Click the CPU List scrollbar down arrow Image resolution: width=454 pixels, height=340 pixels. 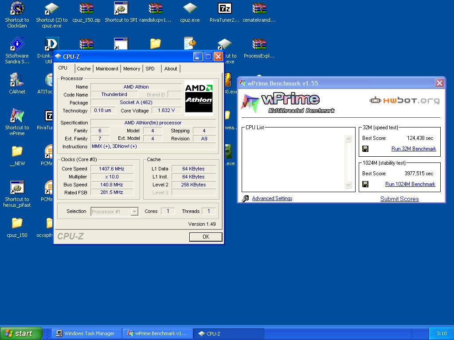pyautogui.click(x=348, y=185)
